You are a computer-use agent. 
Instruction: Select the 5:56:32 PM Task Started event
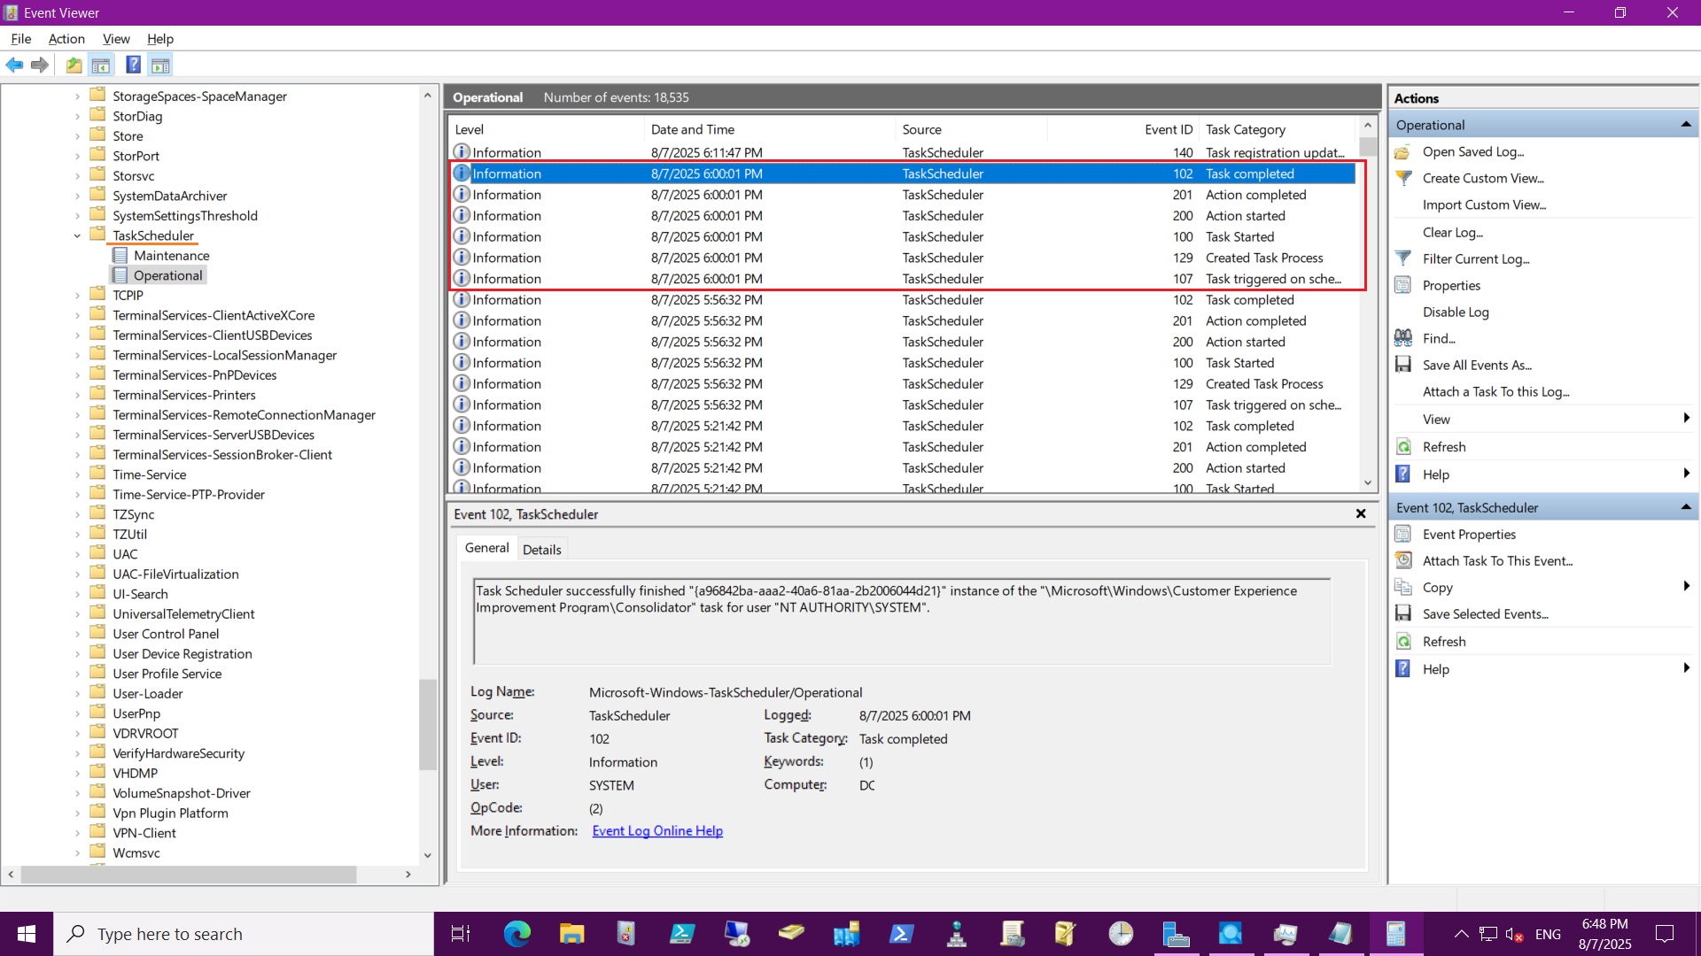902,363
